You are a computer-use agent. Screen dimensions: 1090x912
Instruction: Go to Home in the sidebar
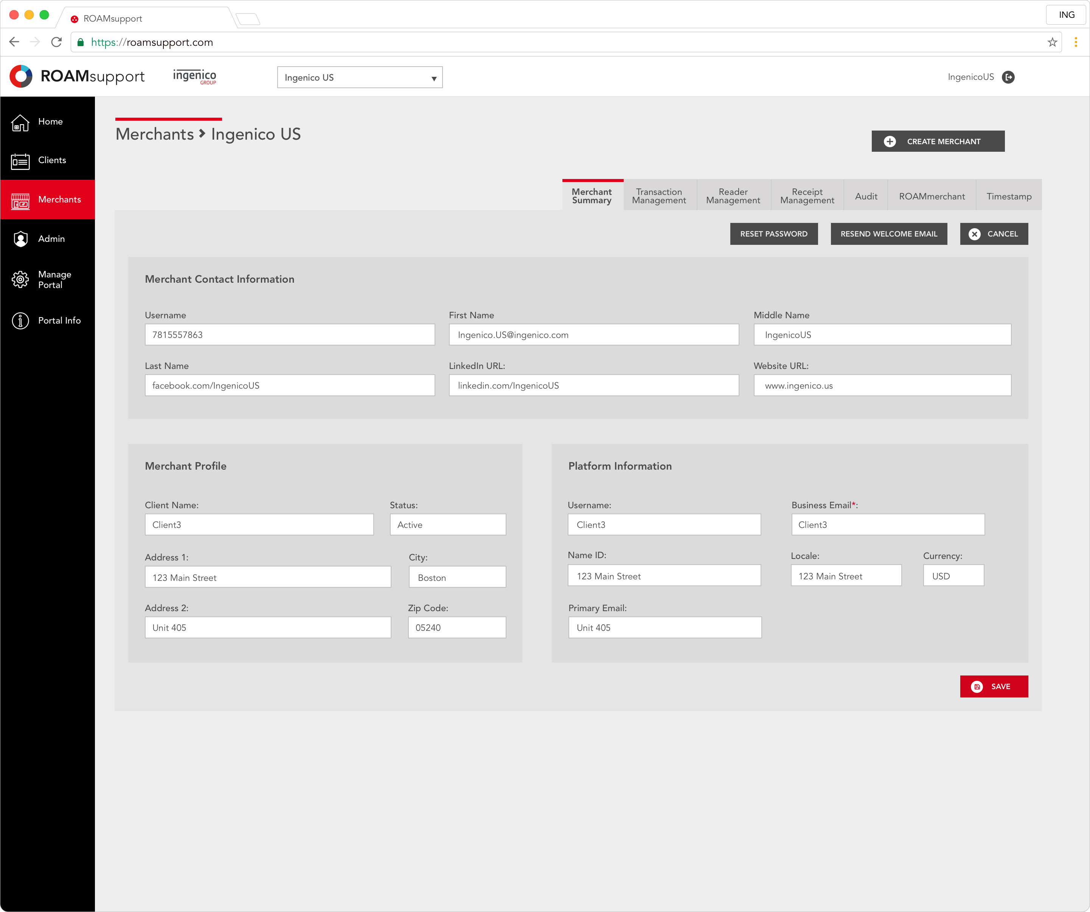click(x=47, y=122)
